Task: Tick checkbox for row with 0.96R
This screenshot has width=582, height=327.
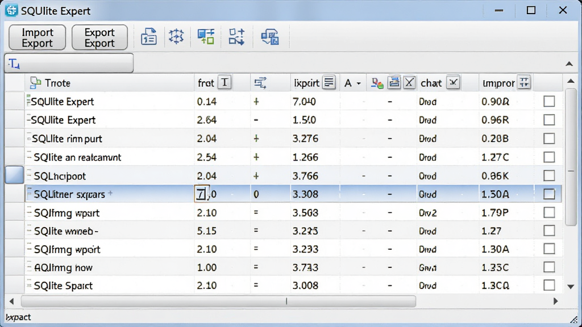Action: click(x=549, y=120)
